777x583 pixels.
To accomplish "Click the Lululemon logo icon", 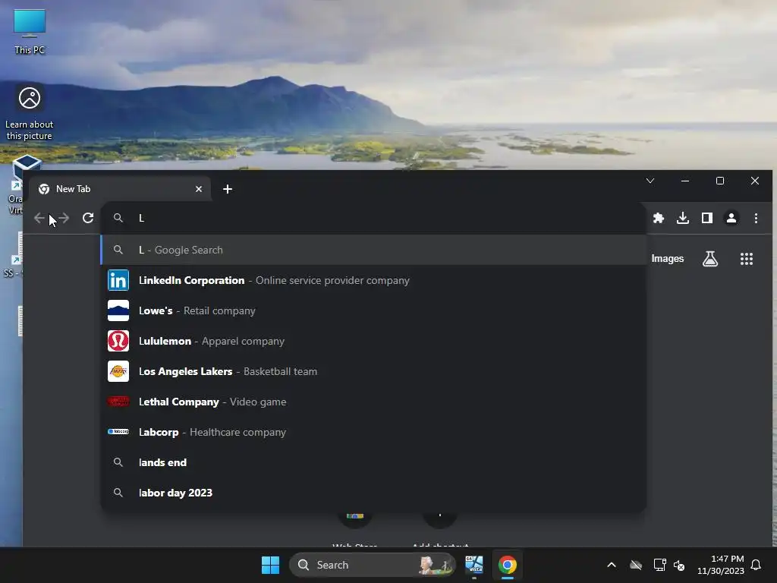I will (x=118, y=341).
